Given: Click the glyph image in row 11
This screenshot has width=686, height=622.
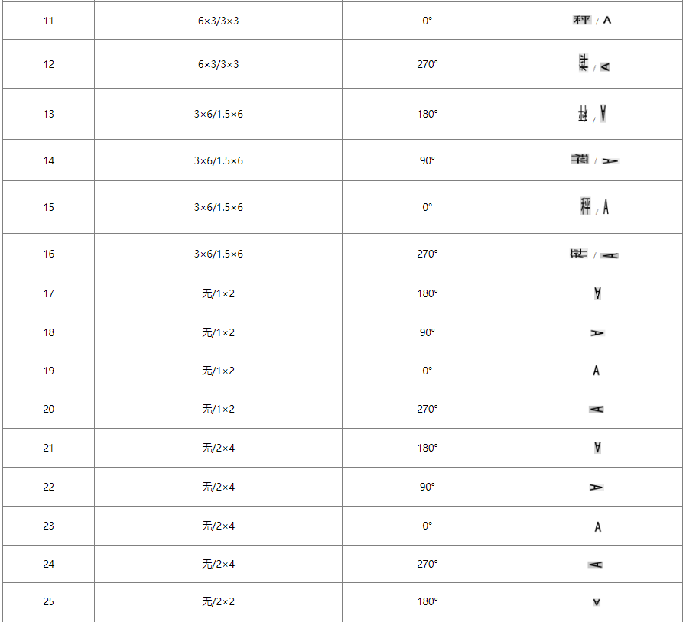Looking at the screenshot, I should 582,20.
